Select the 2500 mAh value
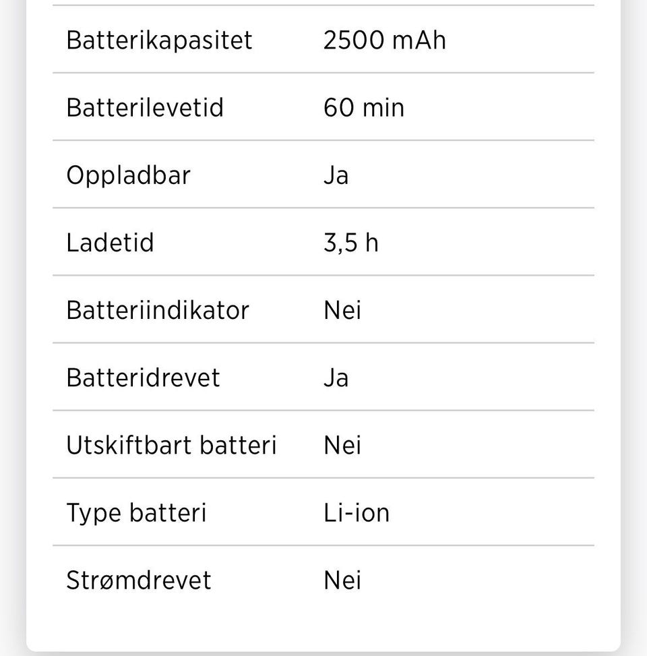The width and height of the screenshot is (647, 656). [384, 40]
